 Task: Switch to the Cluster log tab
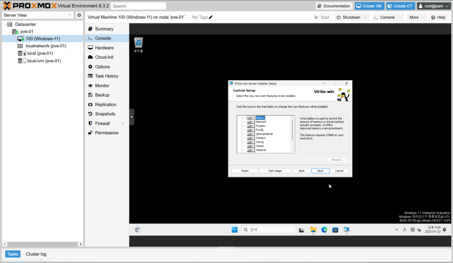coord(36,254)
